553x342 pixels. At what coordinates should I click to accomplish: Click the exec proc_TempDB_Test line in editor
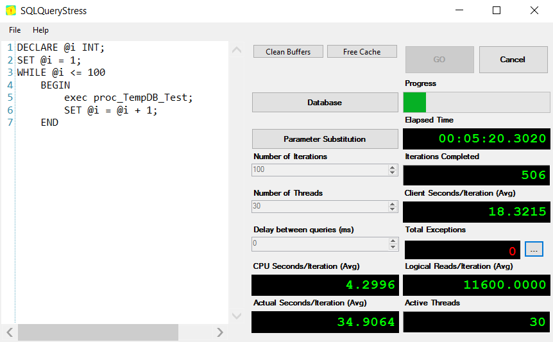tap(128, 98)
